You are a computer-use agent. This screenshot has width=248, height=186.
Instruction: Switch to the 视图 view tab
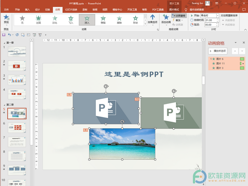(x=105, y=10)
